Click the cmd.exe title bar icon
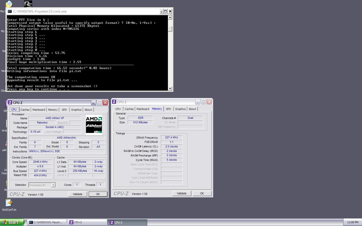The height and width of the screenshot is (226, 362). tap(10, 11)
